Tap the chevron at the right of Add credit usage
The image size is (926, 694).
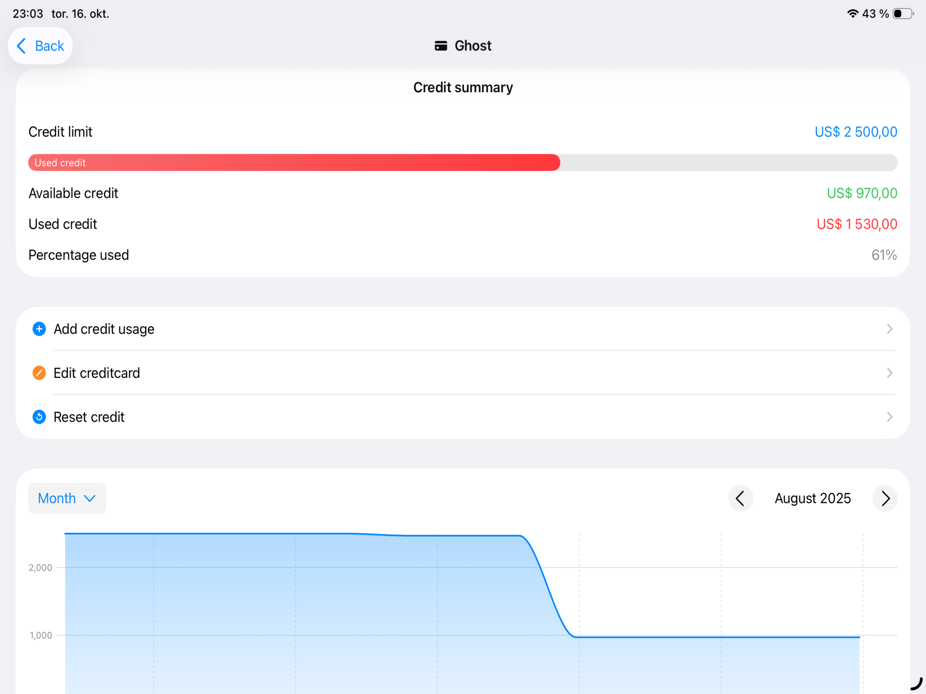[890, 329]
